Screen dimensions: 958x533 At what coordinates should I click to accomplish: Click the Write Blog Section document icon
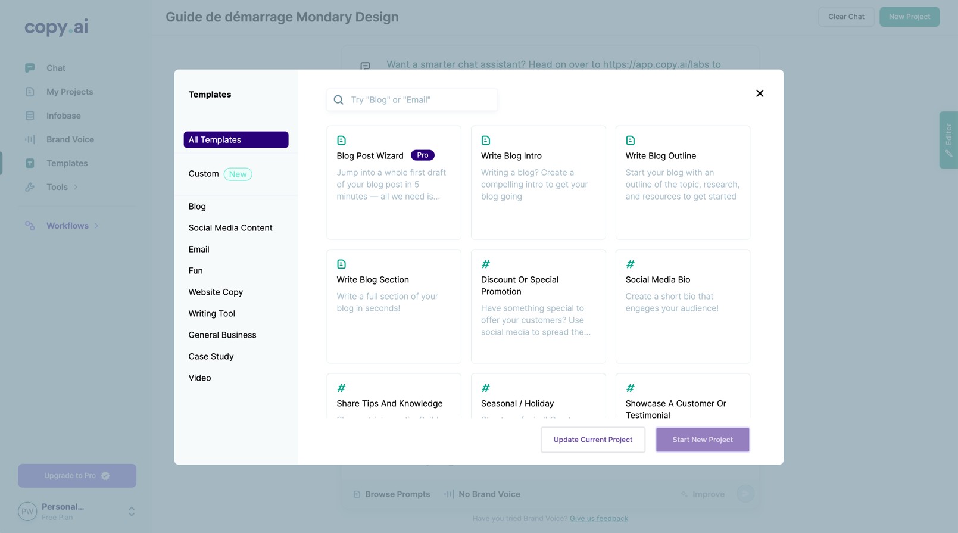tap(342, 264)
